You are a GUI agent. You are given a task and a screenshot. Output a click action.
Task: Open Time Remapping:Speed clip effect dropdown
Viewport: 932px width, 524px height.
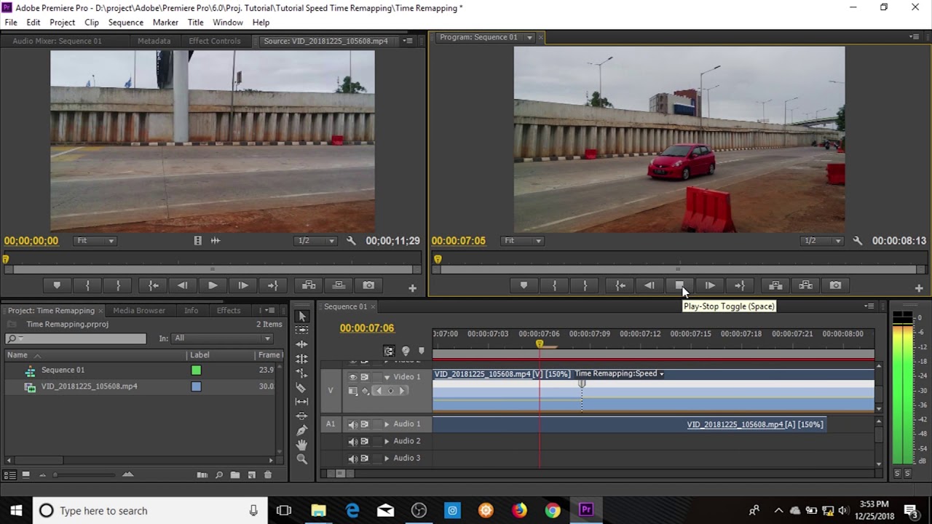click(x=619, y=374)
